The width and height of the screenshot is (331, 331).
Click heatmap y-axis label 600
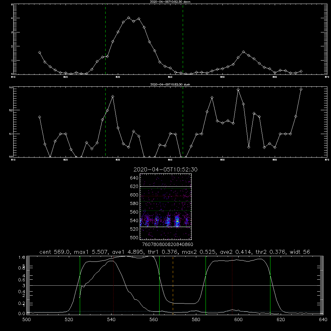pos(134,195)
